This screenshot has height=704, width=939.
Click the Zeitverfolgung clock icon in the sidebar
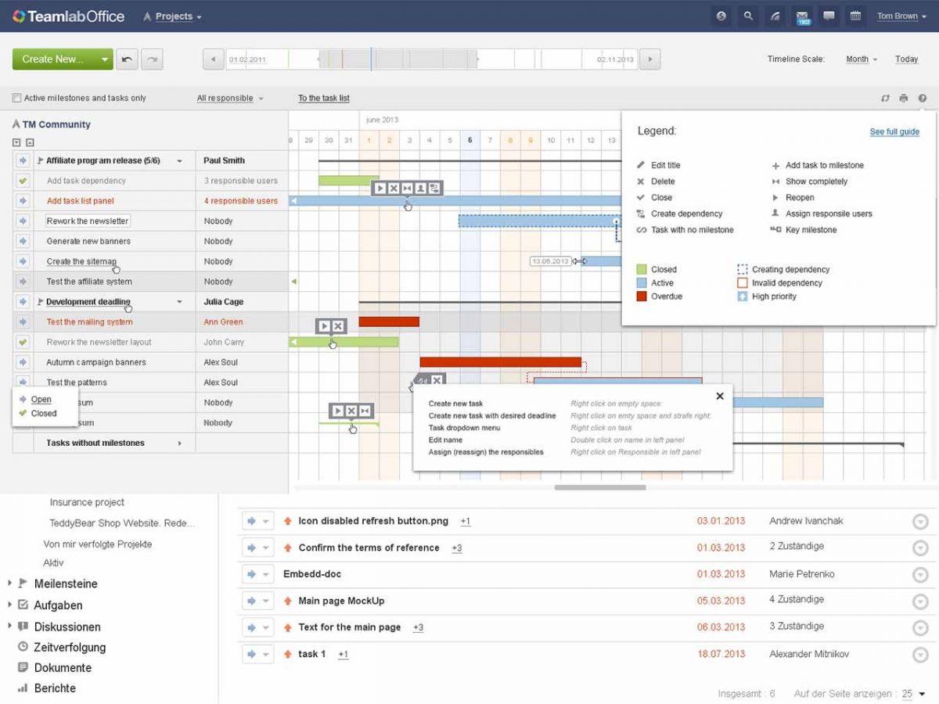pos(23,647)
